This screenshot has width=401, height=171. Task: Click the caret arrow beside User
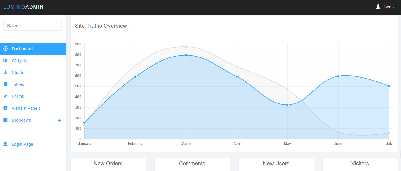pyautogui.click(x=394, y=7)
